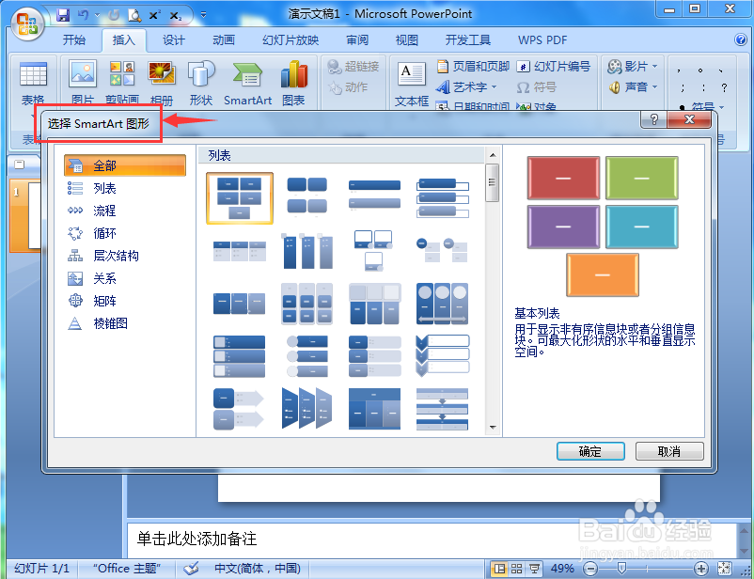Open the 开始 ribbon tab

[x=74, y=40]
